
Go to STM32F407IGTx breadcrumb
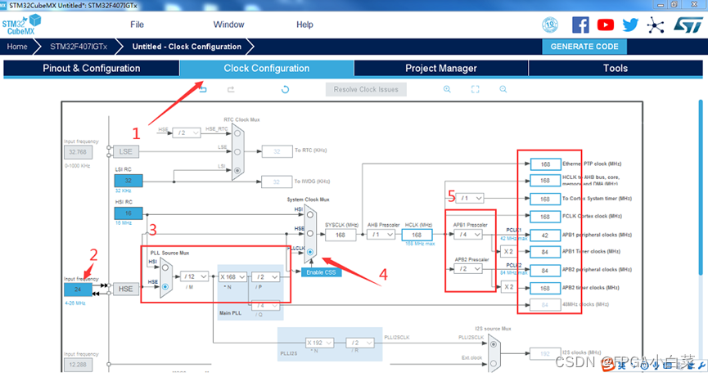79,47
